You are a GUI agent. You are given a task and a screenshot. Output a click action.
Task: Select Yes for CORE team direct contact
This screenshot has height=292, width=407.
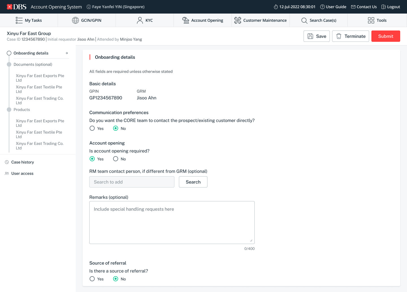pos(92,128)
